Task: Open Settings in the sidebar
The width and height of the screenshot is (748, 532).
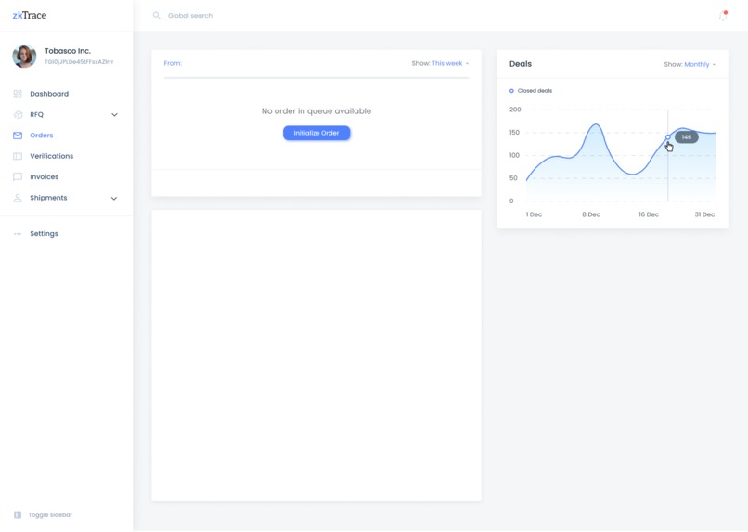Action: (x=44, y=234)
